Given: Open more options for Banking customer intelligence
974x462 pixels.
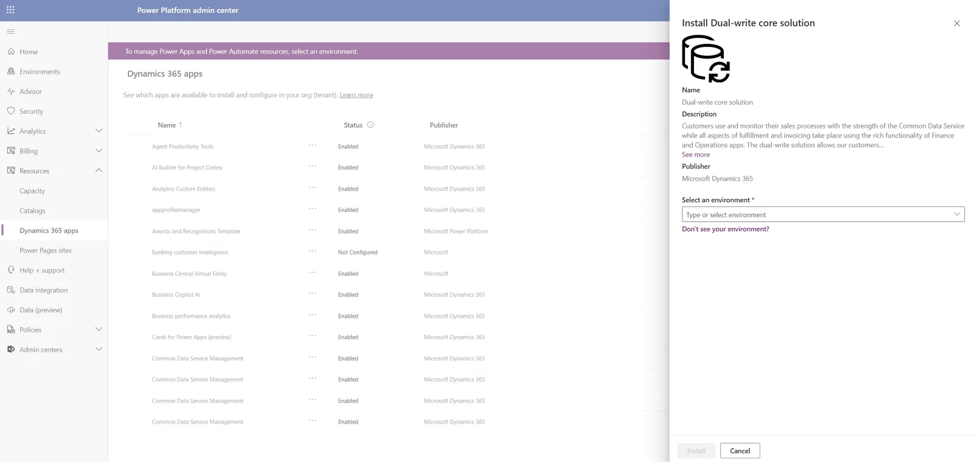Looking at the screenshot, I should click(x=312, y=251).
